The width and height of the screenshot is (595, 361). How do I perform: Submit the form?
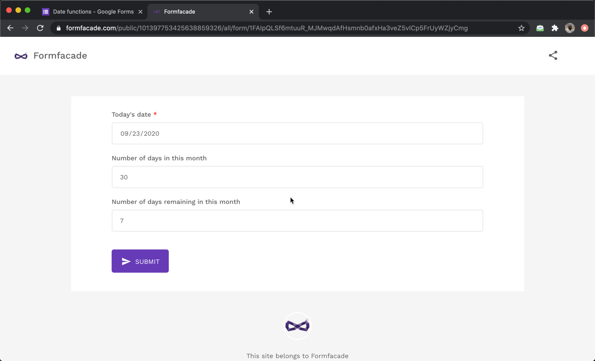click(140, 262)
